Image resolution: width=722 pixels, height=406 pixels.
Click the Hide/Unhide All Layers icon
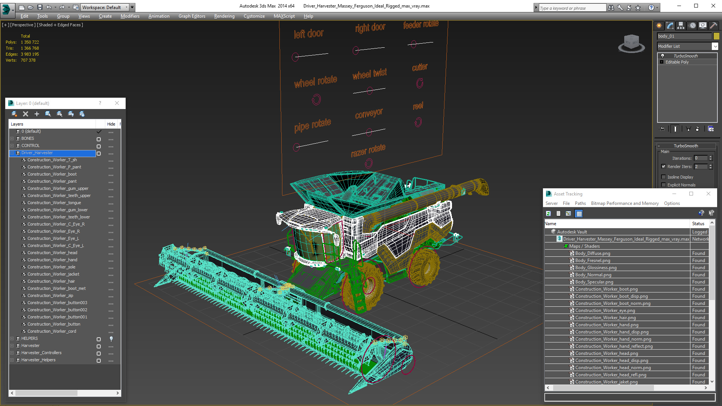tap(71, 114)
